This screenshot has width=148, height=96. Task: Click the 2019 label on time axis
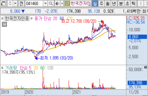point(5,92)
